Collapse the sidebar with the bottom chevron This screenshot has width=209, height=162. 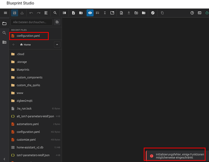pos(4,159)
